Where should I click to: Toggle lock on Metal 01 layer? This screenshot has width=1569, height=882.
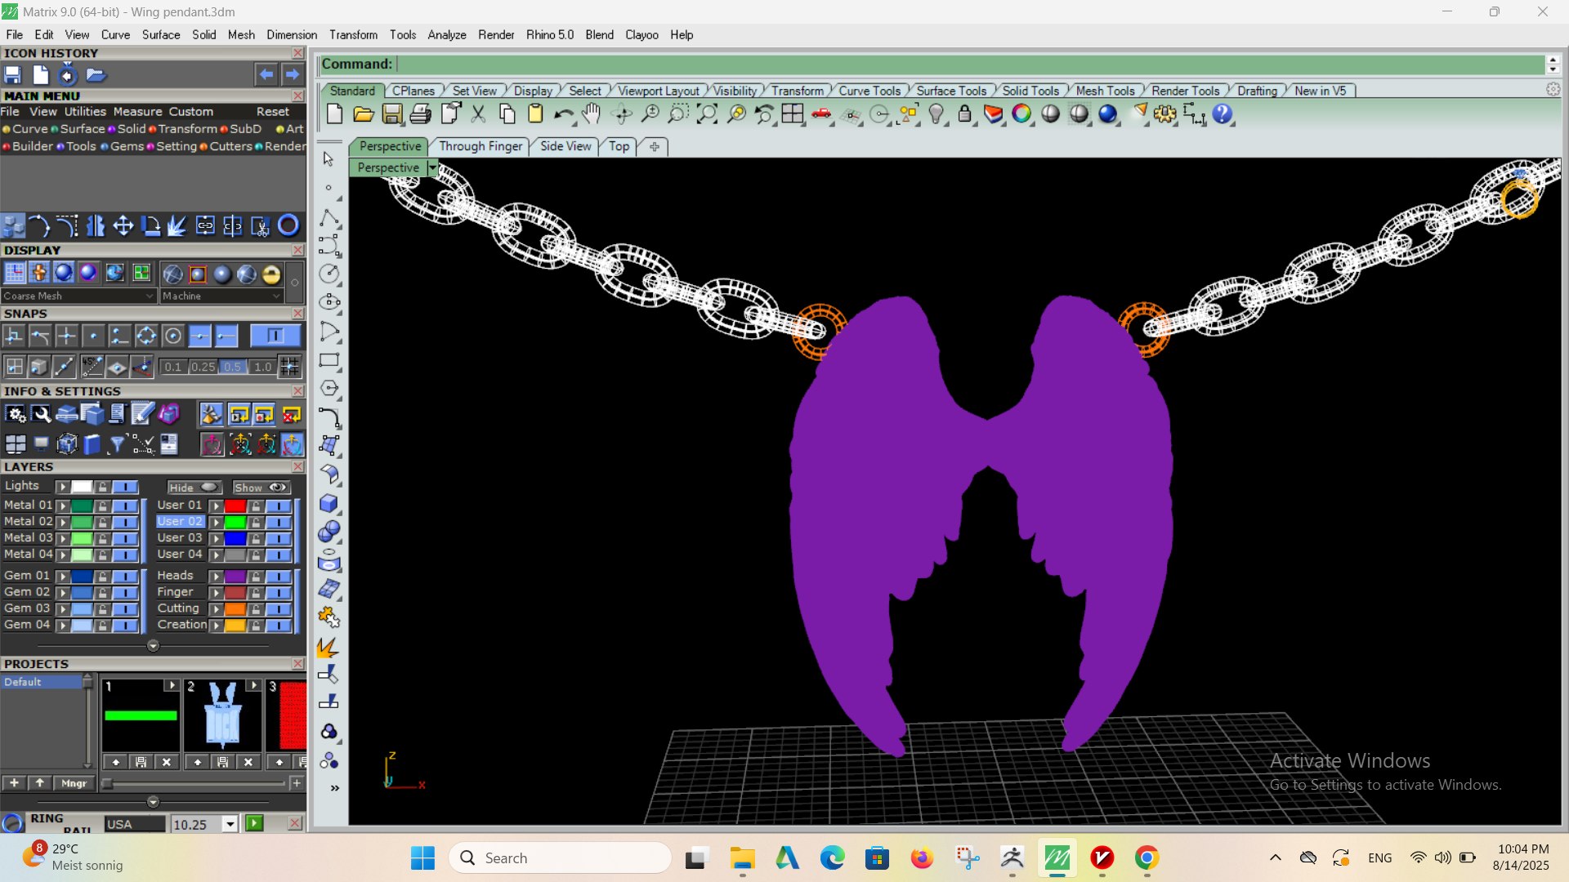coord(102,506)
